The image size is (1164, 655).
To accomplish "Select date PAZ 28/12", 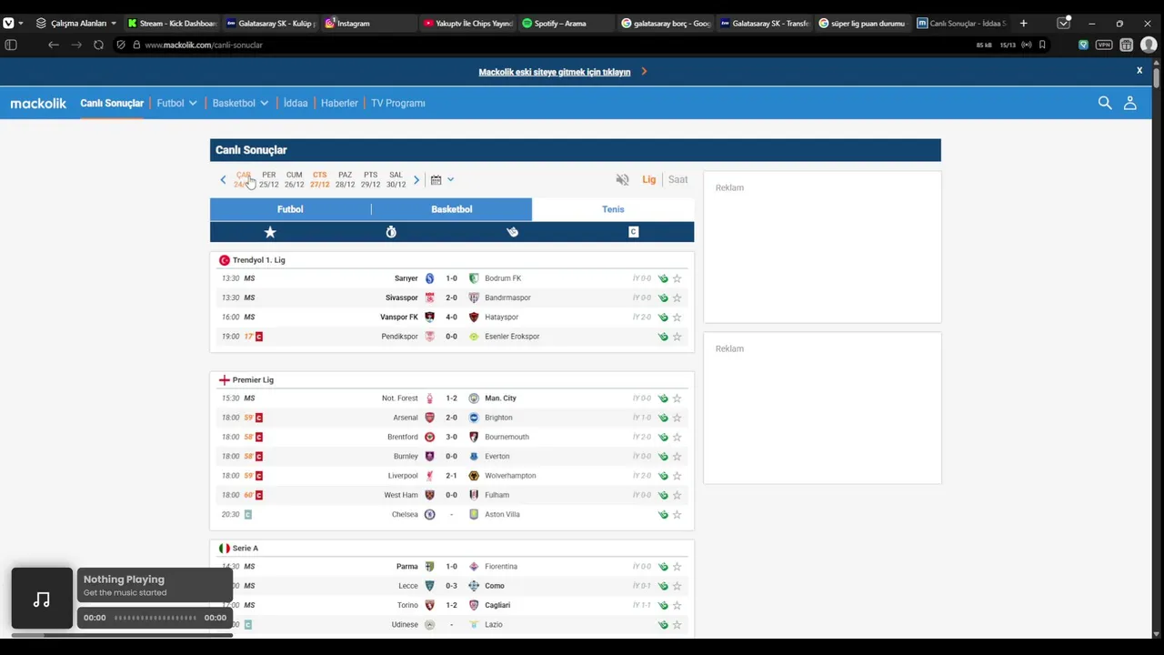I will tap(345, 179).
